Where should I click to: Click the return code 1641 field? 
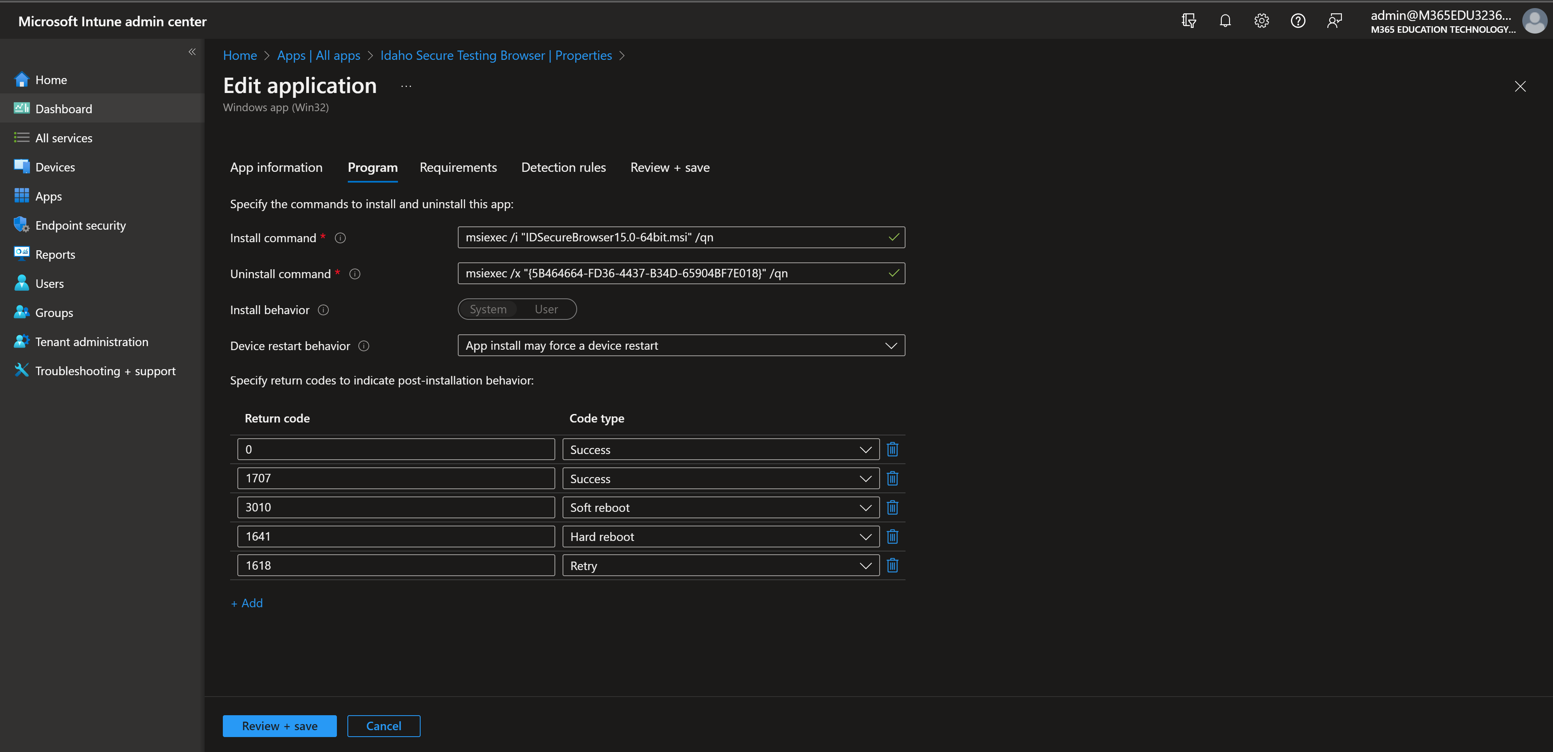pyautogui.click(x=396, y=536)
